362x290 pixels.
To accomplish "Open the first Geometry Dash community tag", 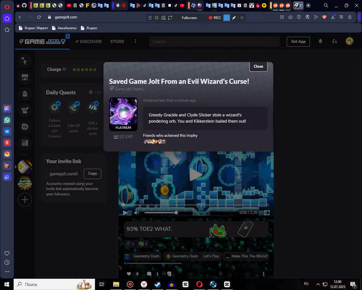I will point(142,256).
